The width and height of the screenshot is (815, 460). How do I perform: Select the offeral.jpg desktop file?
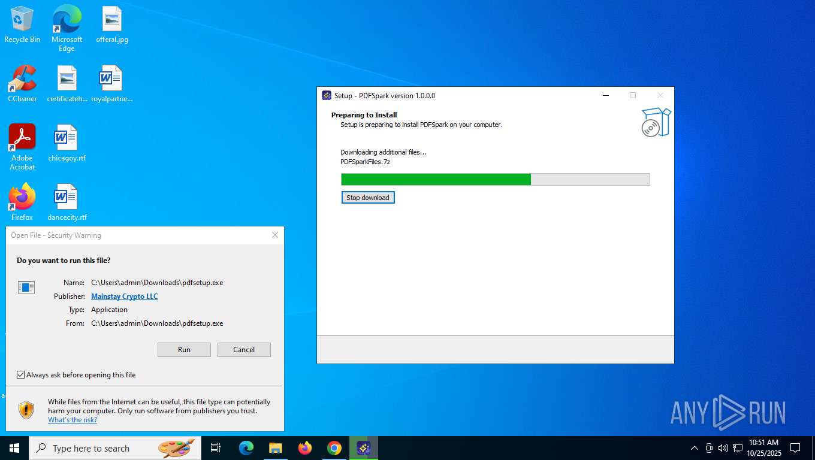(x=112, y=25)
